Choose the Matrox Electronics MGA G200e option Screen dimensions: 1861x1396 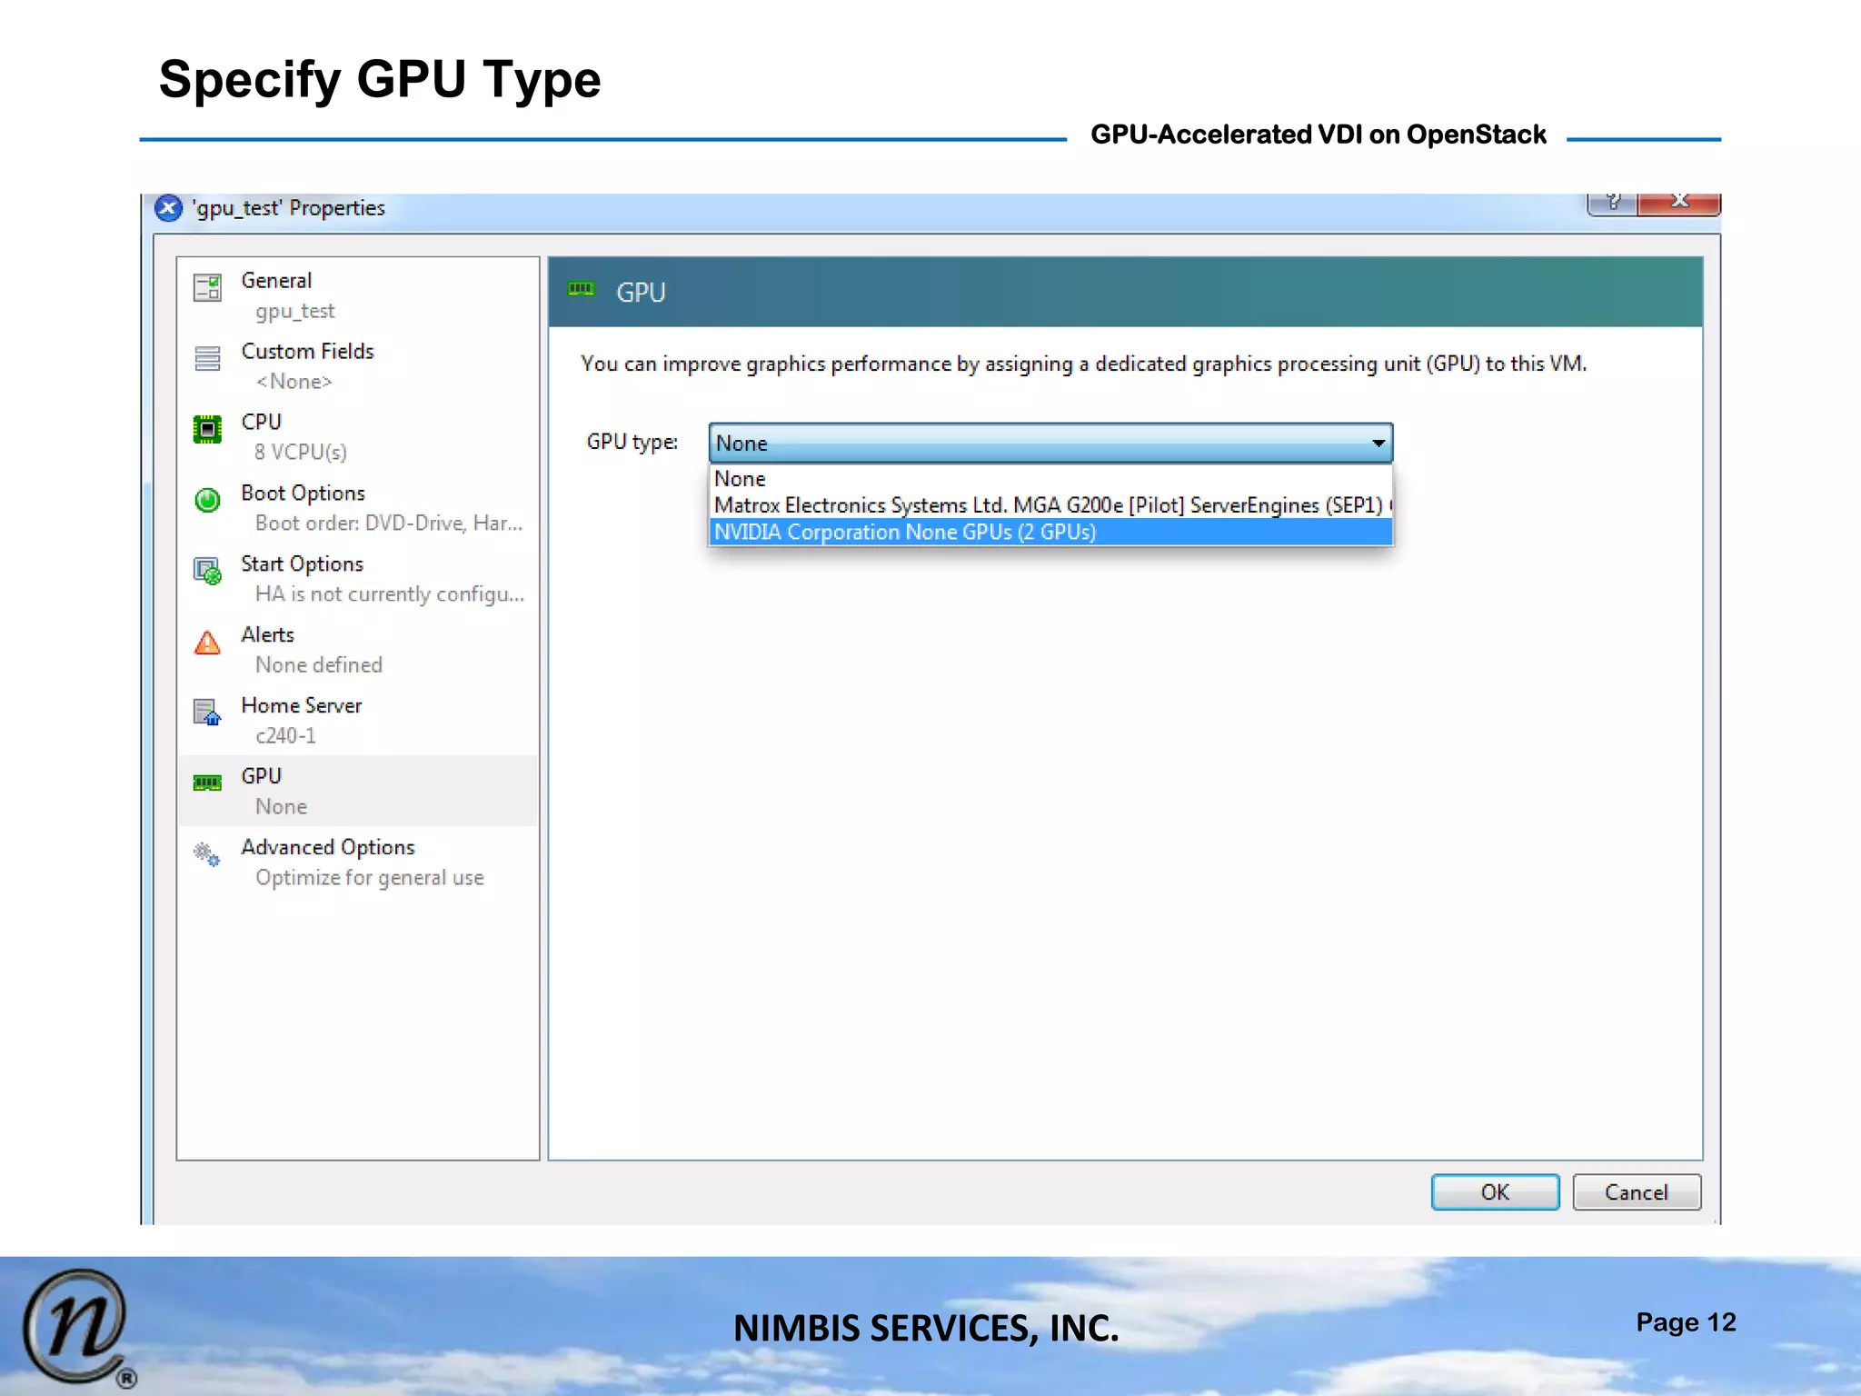(1050, 505)
